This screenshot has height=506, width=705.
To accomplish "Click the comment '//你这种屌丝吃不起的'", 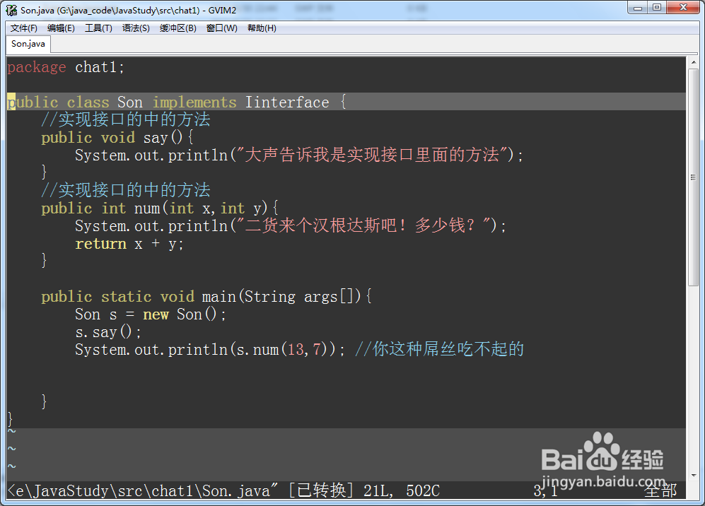I will click(x=440, y=350).
